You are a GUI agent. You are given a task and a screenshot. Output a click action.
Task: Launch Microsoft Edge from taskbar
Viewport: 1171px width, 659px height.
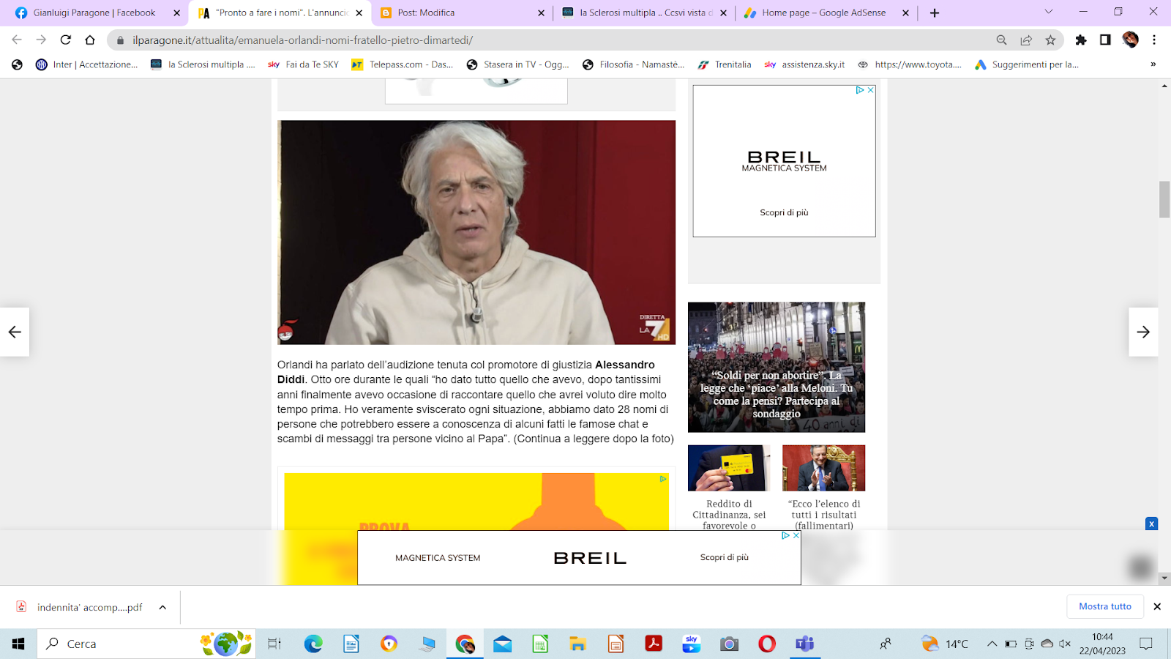[x=313, y=644]
